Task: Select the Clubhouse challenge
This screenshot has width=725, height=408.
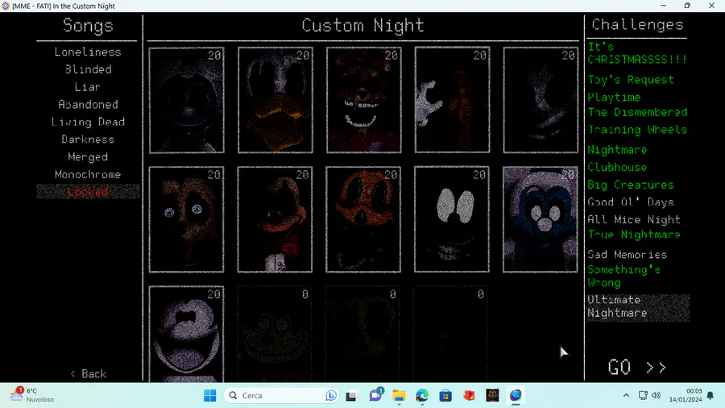Action: pyautogui.click(x=617, y=168)
